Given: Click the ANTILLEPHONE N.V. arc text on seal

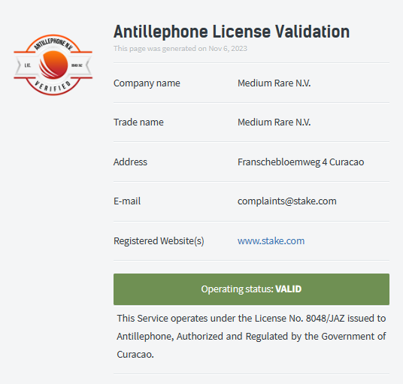Looking at the screenshot, I should click(x=53, y=44).
